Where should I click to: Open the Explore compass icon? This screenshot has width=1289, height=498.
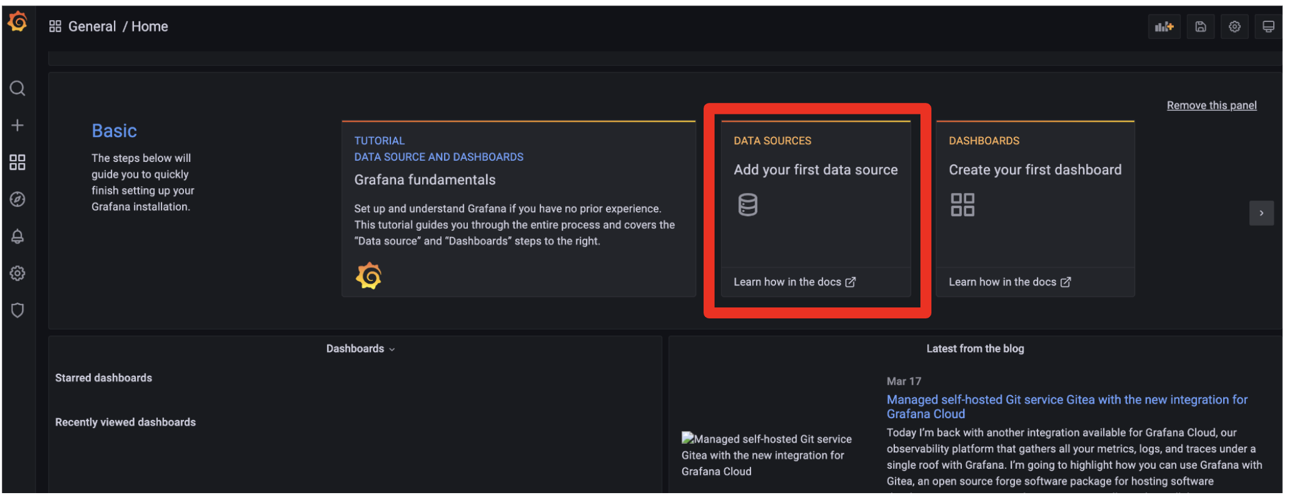tap(18, 200)
